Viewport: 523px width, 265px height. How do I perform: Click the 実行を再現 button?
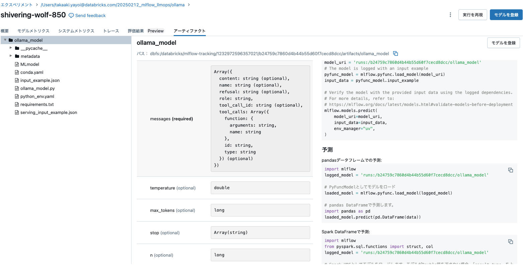coord(472,15)
